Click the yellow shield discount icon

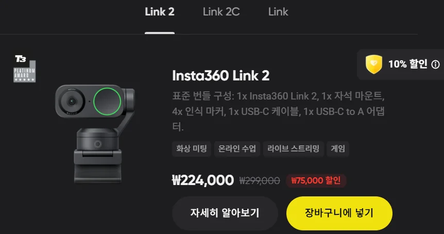pos(374,64)
